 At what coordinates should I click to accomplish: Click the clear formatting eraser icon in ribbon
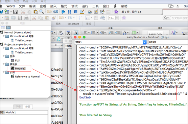[61, 33]
